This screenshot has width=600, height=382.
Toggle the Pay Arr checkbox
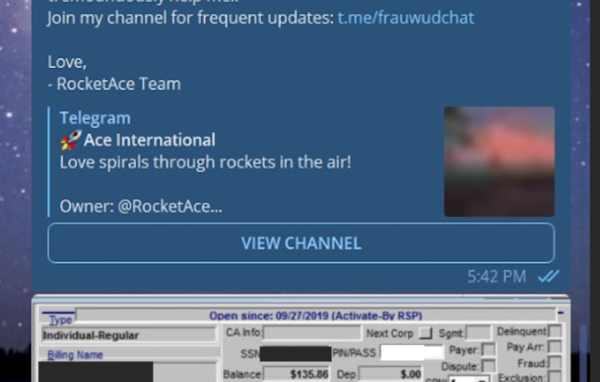click(554, 347)
